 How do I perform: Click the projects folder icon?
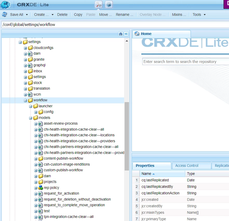point(41,182)
